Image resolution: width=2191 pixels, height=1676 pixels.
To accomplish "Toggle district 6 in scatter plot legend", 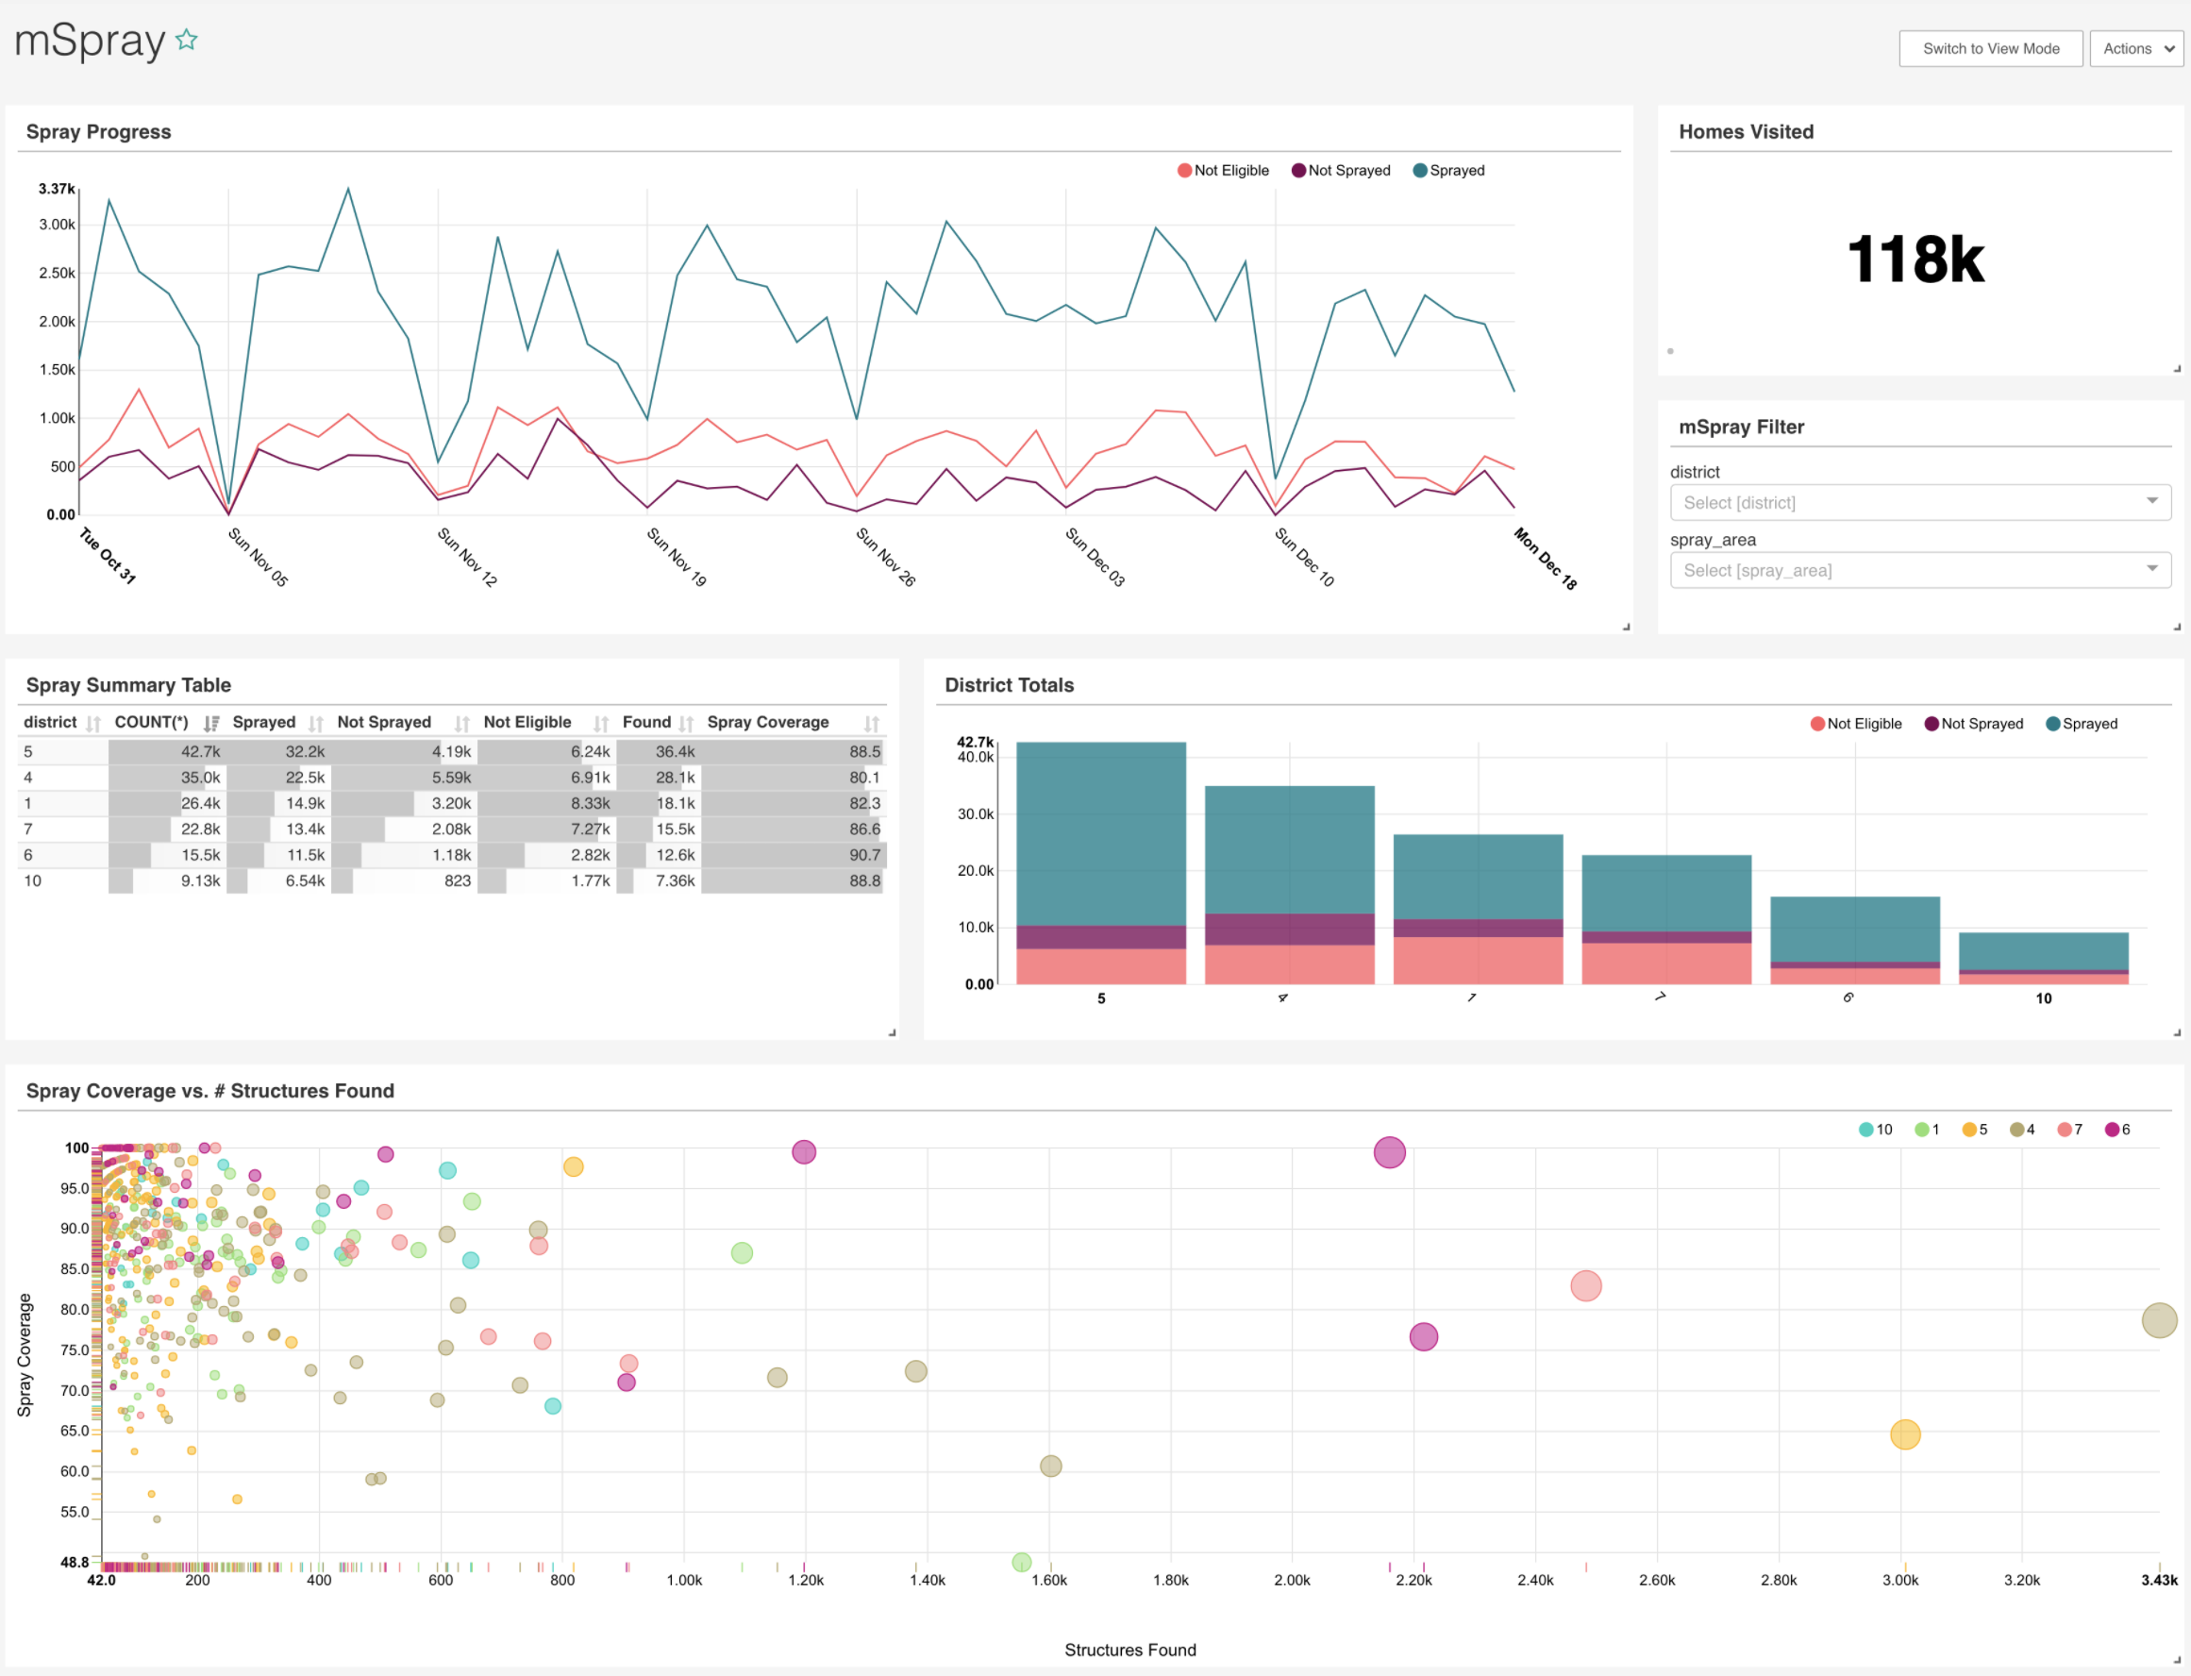I will click(x=2117, y=1130).
